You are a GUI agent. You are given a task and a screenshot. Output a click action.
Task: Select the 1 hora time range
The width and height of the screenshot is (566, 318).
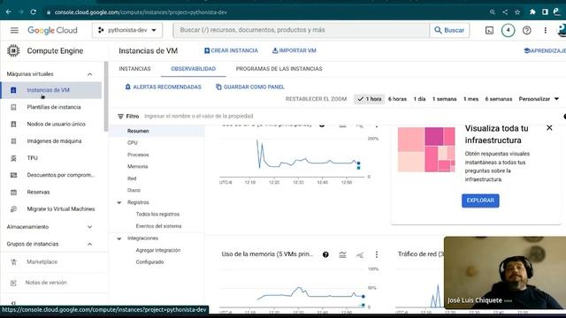[370, 99]
